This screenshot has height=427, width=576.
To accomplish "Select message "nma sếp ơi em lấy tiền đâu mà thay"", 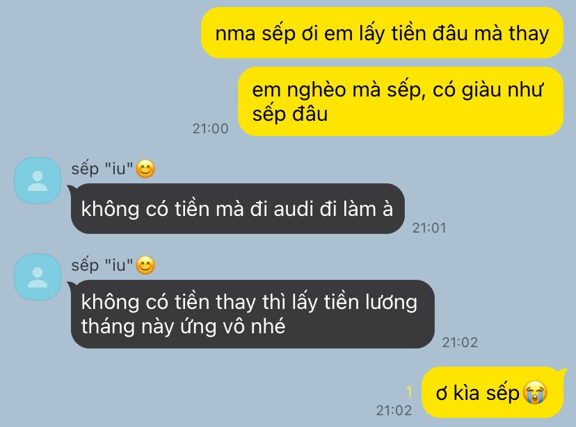I will point(382,33).
